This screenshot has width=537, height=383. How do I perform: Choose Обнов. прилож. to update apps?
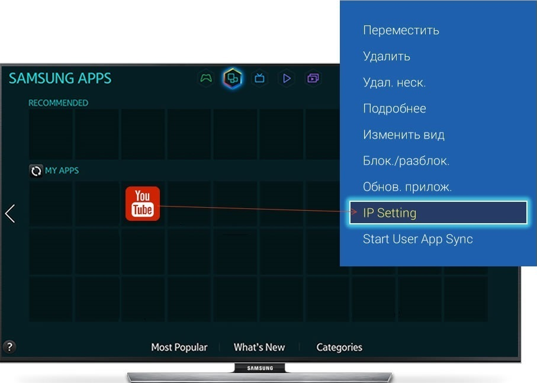pos(407,186)
